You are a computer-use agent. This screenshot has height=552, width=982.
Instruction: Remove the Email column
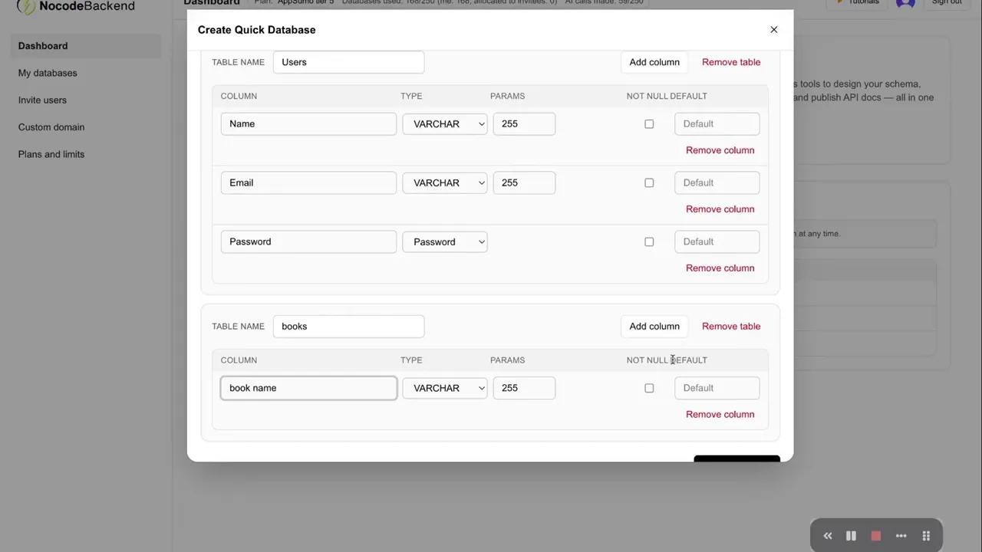point(720,209)
